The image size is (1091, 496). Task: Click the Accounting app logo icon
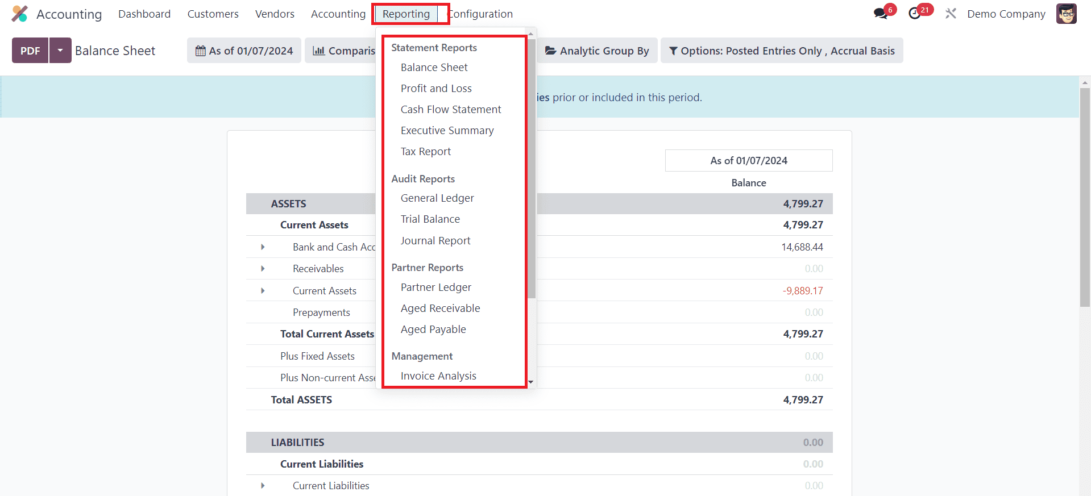[x=20, y=14]
